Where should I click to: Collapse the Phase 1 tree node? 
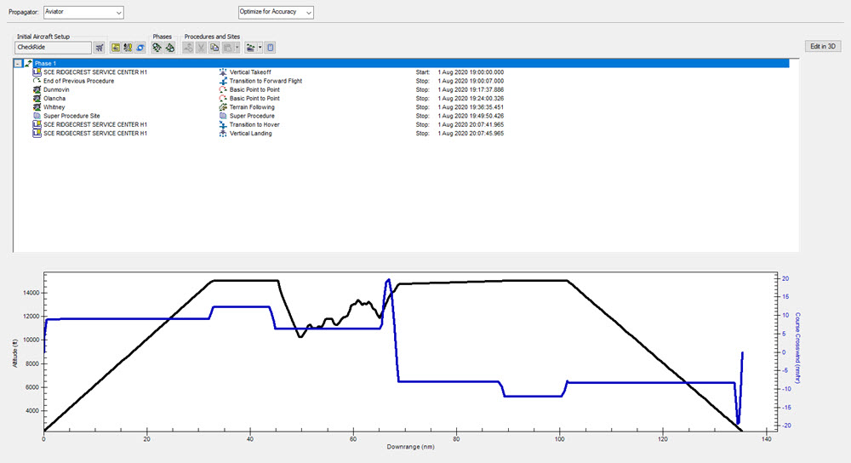[x=18, y=64]
